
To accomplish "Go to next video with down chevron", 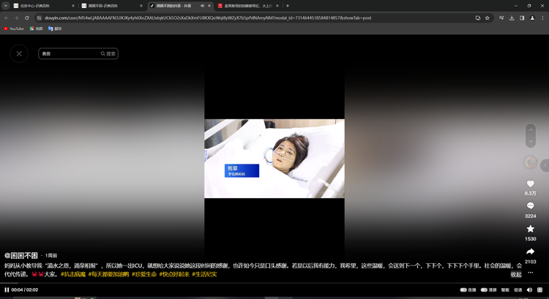I will (x=531, y=141).
